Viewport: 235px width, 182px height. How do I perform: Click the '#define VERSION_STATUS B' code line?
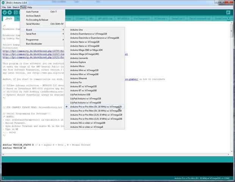coord(47,145)
